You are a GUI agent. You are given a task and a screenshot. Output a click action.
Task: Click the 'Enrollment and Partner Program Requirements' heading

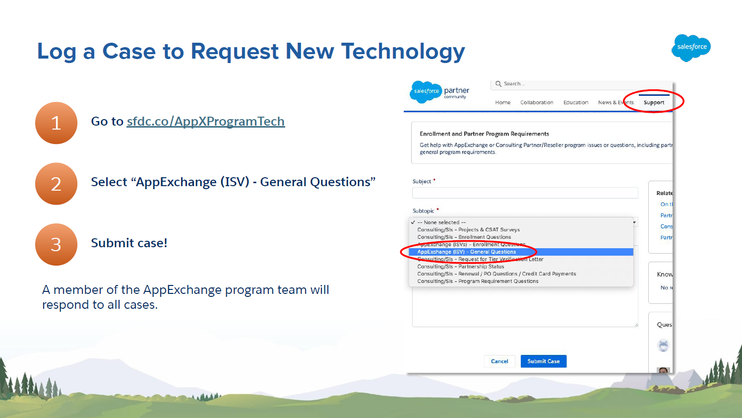click(x=484, y=134)
